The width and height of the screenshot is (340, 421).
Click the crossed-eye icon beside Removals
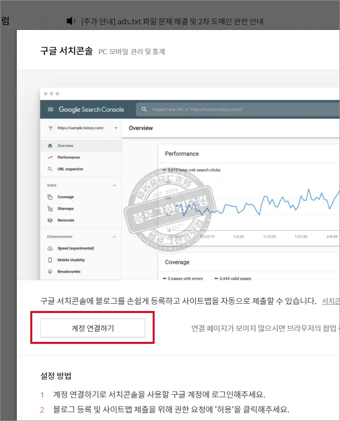(x=50, y=220)
